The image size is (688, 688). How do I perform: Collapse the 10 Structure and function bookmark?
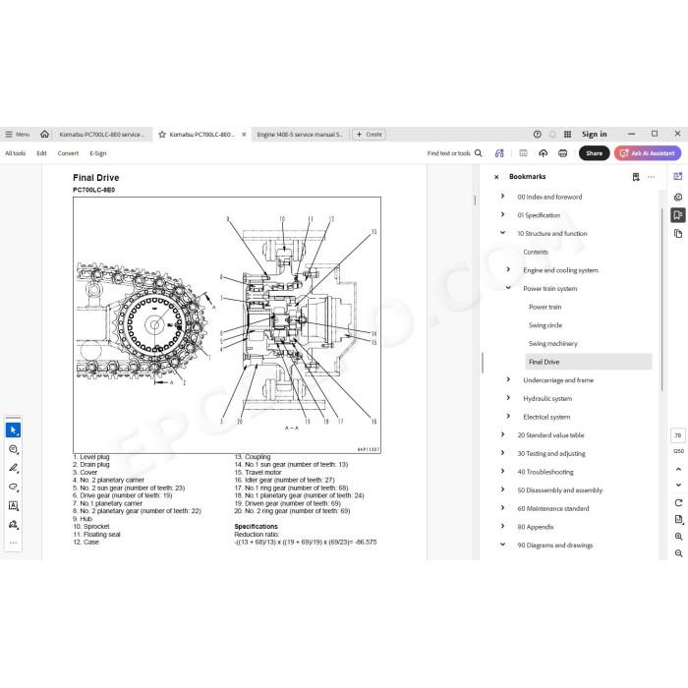pyautogui.click(x=503, y=233)
